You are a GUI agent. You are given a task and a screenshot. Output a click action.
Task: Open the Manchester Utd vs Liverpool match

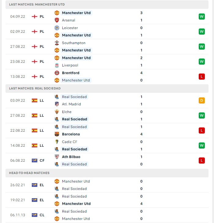tap(107, 62)
